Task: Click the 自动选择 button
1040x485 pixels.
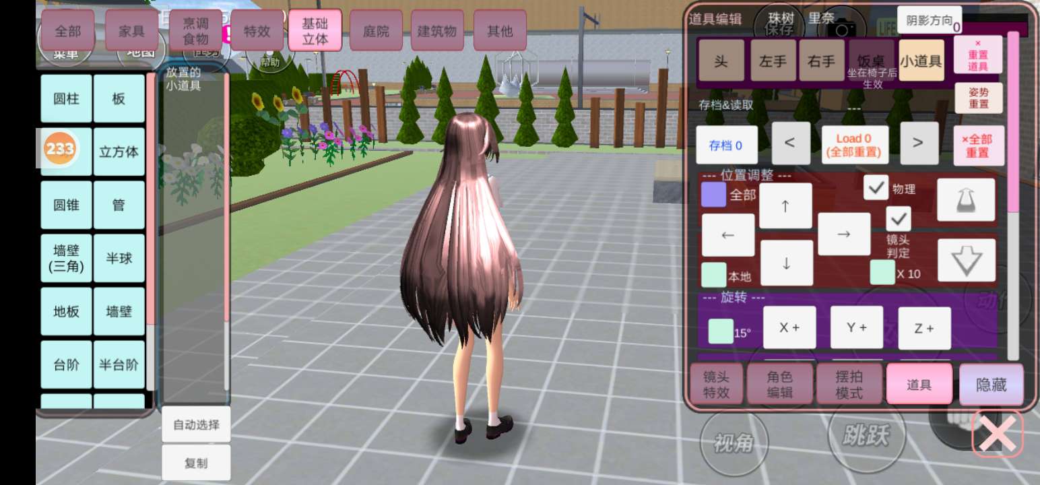Action: (196, 424)
